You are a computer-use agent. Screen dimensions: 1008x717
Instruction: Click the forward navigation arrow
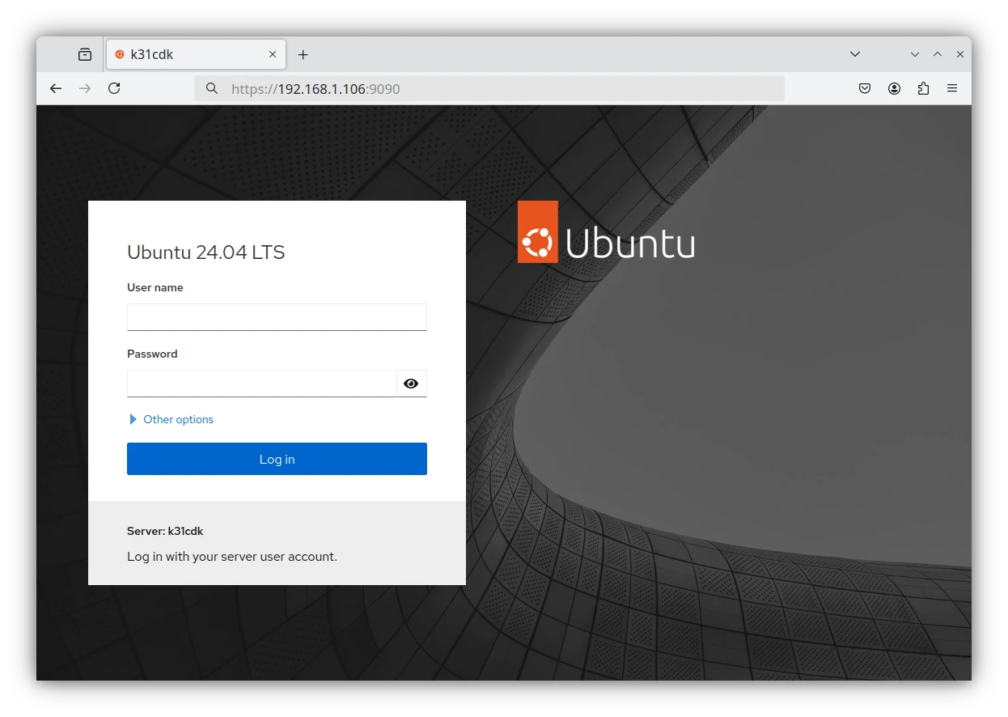coord(85,89)
